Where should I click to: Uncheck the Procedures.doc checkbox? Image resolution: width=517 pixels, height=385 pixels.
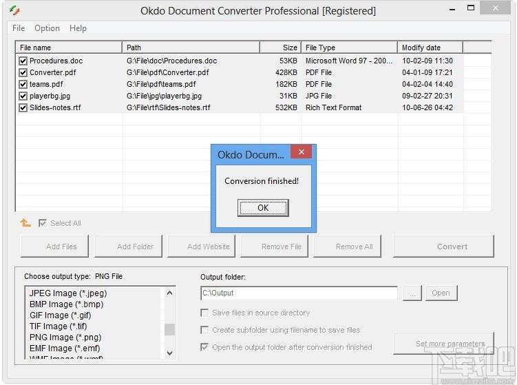pyautogui.click(x=23, y=61)
